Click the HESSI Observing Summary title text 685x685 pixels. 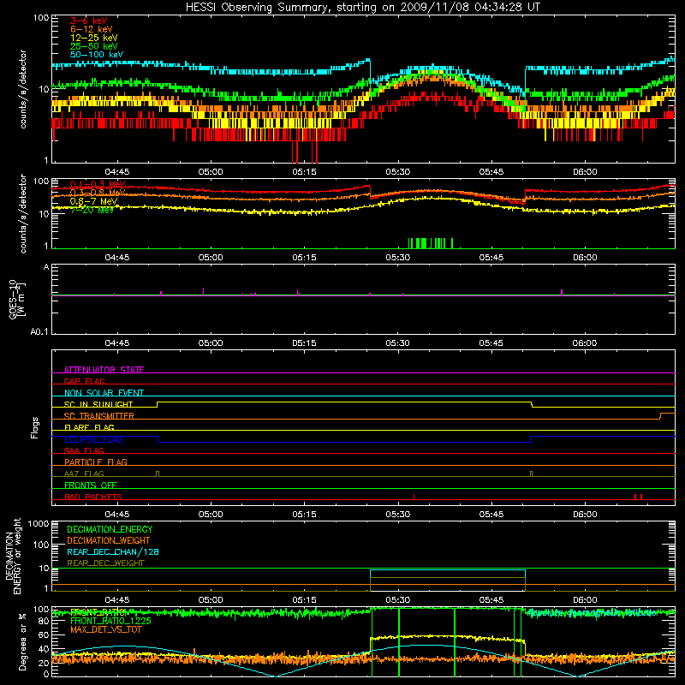tap(362, 8)
